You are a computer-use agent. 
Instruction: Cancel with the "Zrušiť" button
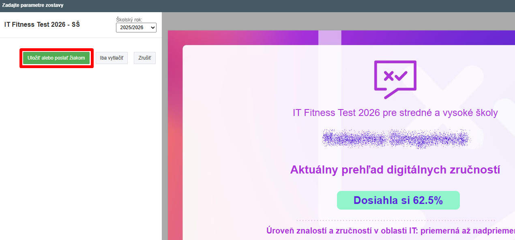click(x=145, y=58)
